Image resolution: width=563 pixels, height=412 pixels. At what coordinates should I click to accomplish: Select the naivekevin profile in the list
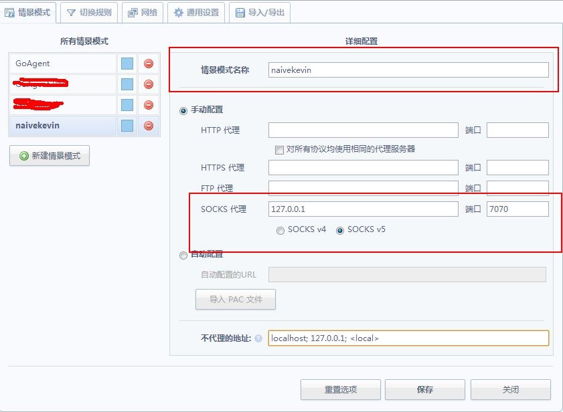tap(62, 126)
